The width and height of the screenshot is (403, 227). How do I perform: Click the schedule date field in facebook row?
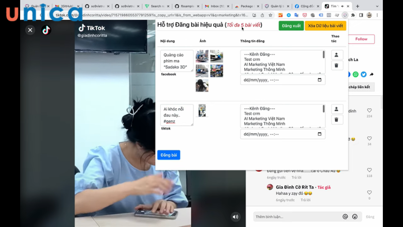click(x=283, y=80)
